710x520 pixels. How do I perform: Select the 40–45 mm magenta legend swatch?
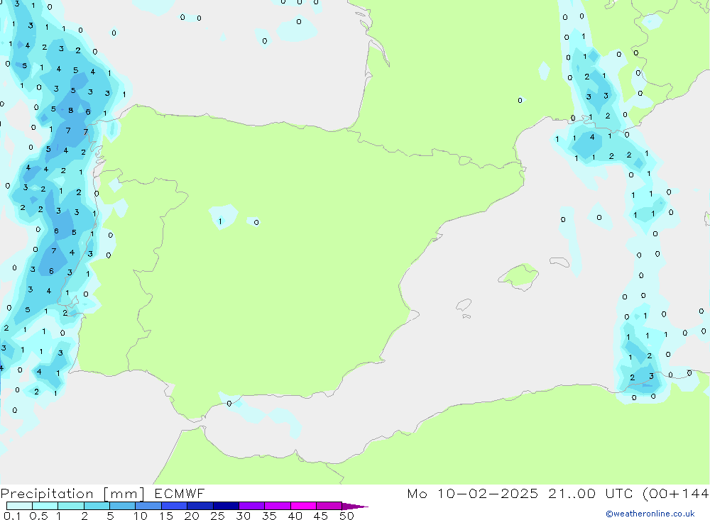click(303, 506)
